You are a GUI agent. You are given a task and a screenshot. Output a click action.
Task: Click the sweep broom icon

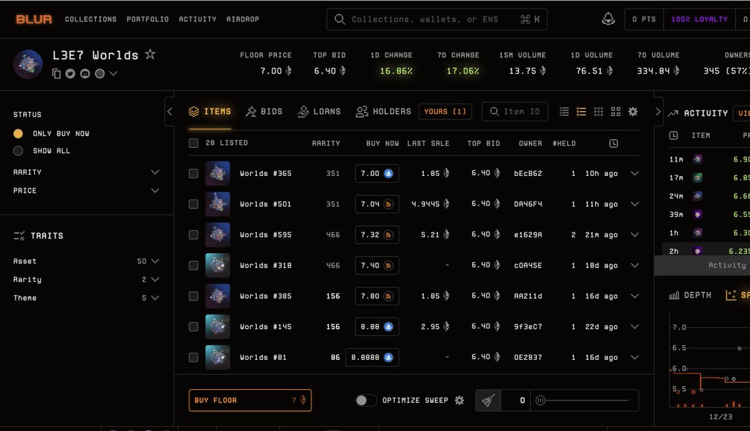coord(489,400)
